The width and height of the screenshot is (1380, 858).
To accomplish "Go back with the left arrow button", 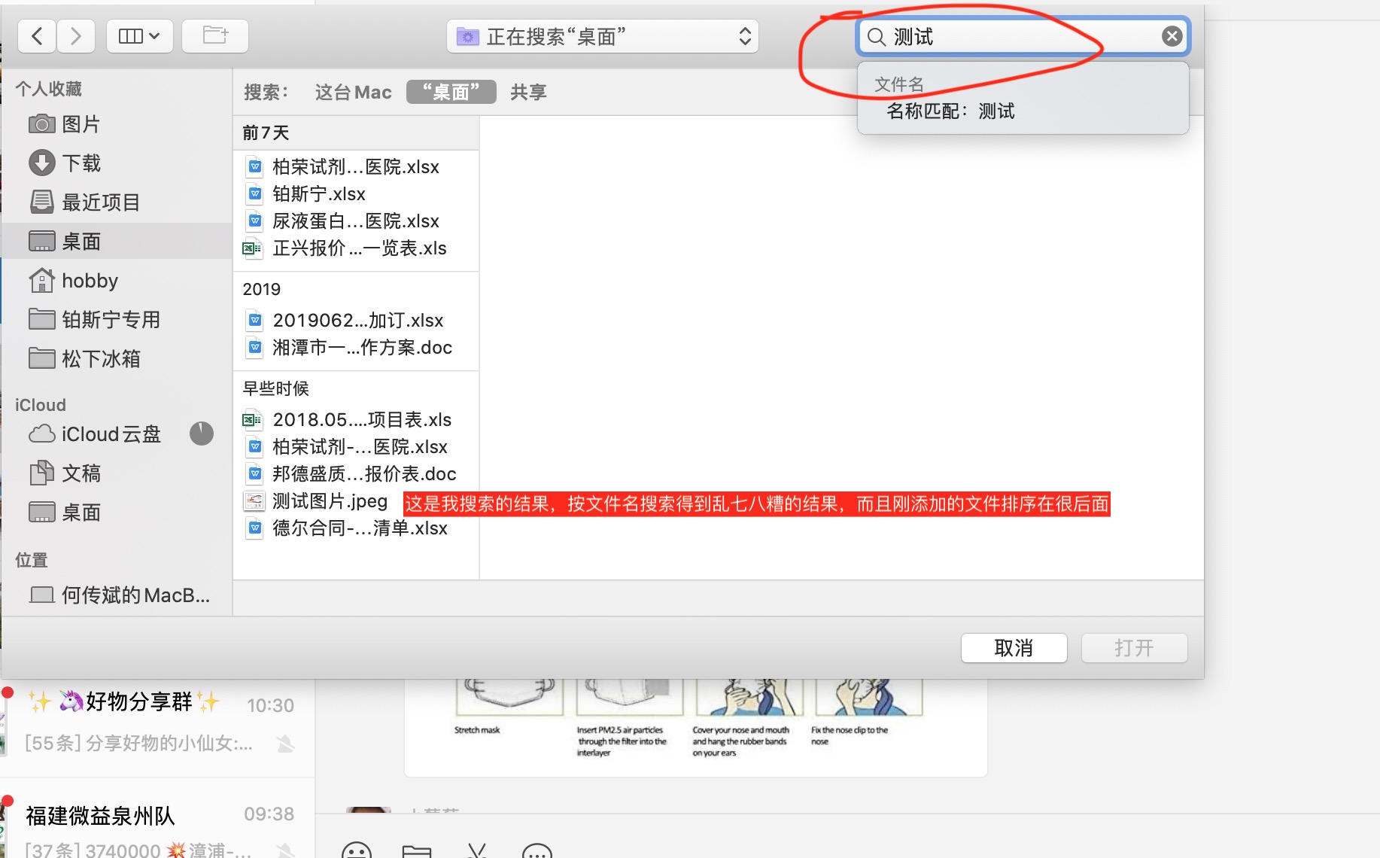I will (38, 36).
